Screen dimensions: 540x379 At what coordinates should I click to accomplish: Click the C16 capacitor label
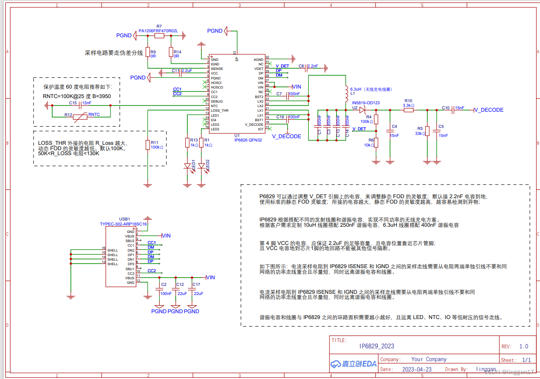click(280, 117)
